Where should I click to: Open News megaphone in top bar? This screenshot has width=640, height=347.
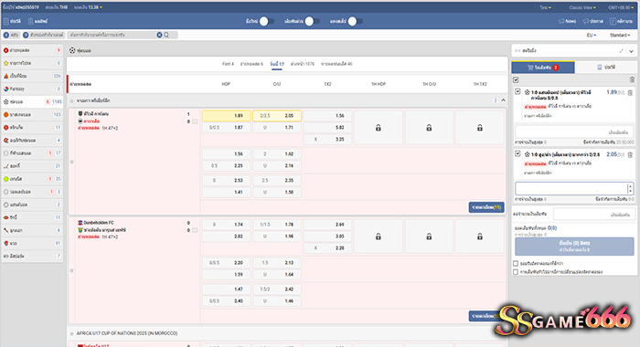tap(567, 21)
